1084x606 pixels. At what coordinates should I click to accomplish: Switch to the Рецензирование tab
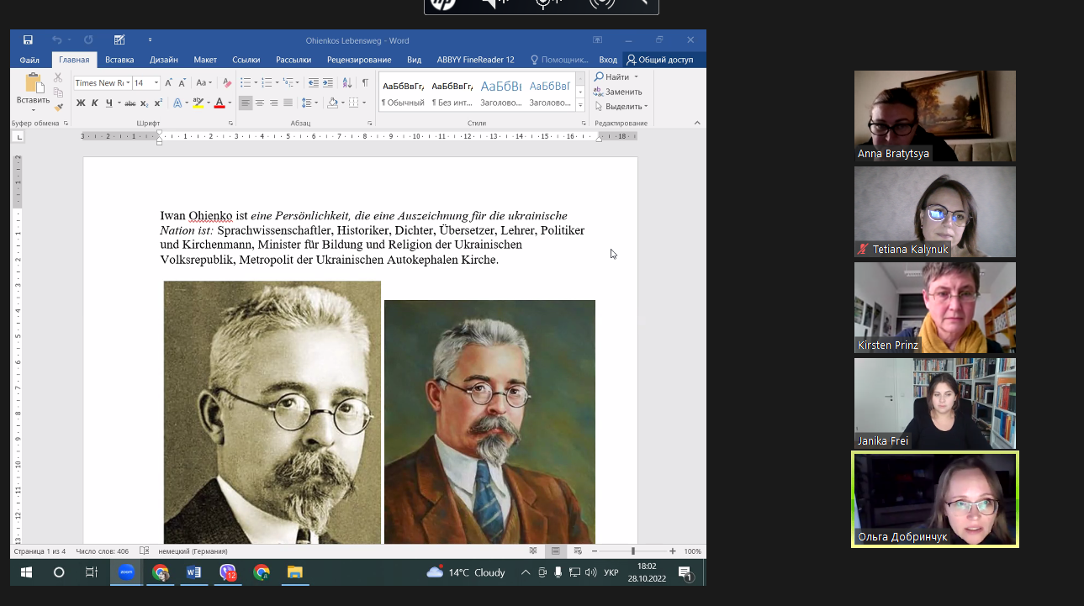(359, 60)
